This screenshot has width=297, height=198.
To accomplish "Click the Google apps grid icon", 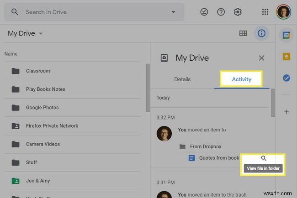I will (265, 12).
